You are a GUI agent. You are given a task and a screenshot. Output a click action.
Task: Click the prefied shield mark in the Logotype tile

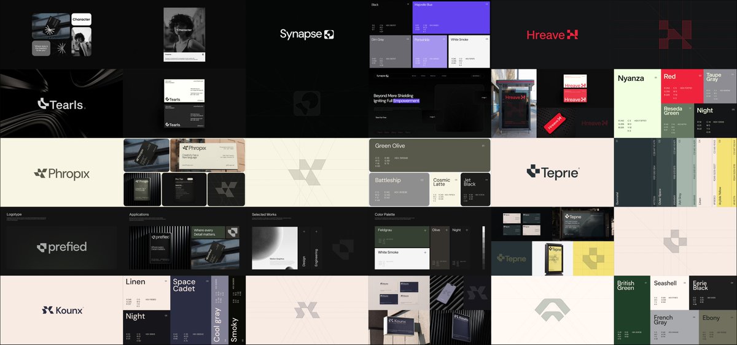pyautogui.click(x=41, y=248)
